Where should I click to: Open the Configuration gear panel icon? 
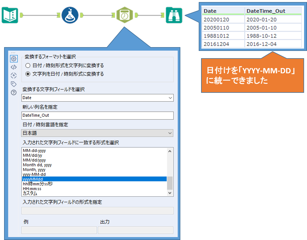pos(13,58)
